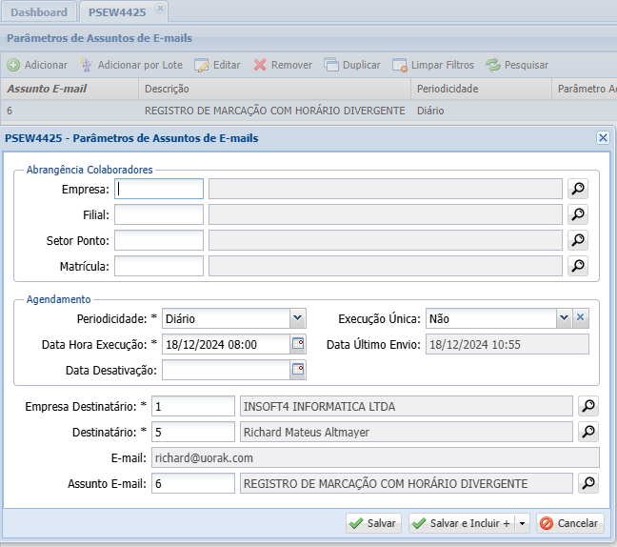
Task: Click the Salvar e Incluir + button
Action: [x=462, y=523]
